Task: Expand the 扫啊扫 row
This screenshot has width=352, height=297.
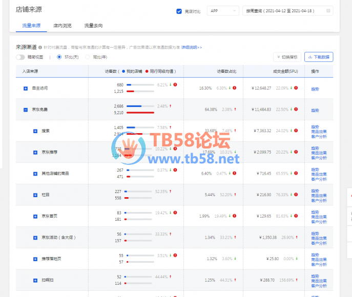Action: 35,281
